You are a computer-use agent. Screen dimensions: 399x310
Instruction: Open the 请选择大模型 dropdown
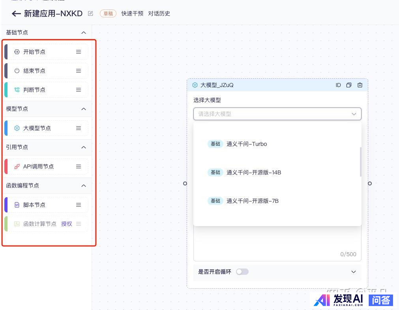click(x=277, y=114)
